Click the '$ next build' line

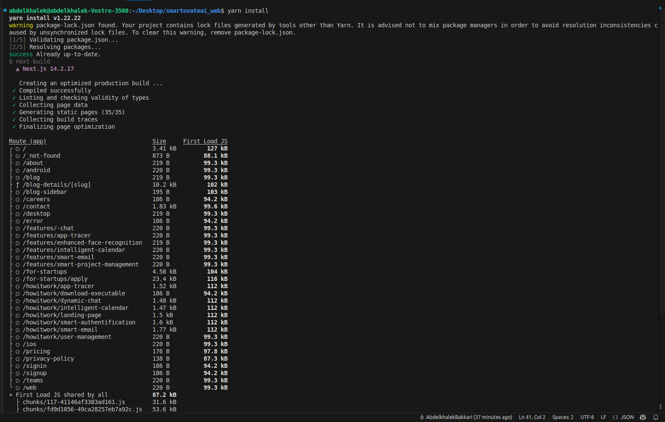pyautogui.click(x=29, y=61)
